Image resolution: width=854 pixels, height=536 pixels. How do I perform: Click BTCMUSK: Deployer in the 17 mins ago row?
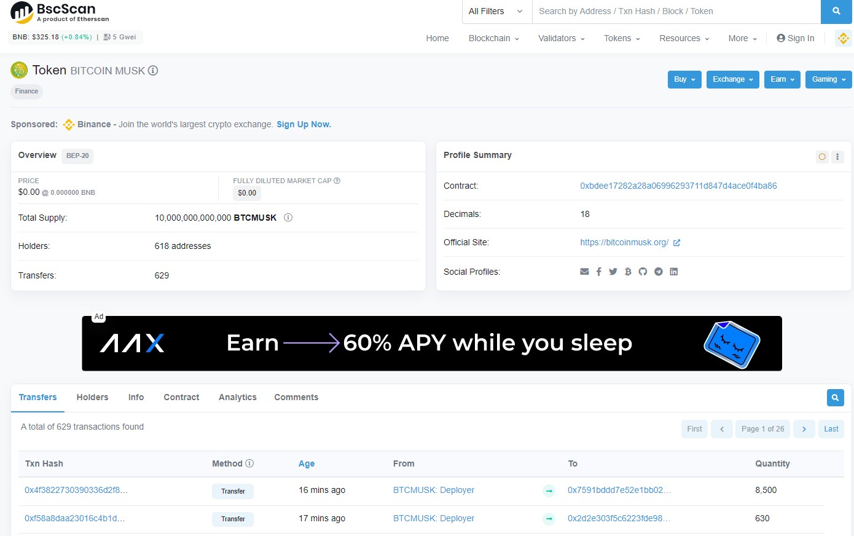click(x=434, y=518)
